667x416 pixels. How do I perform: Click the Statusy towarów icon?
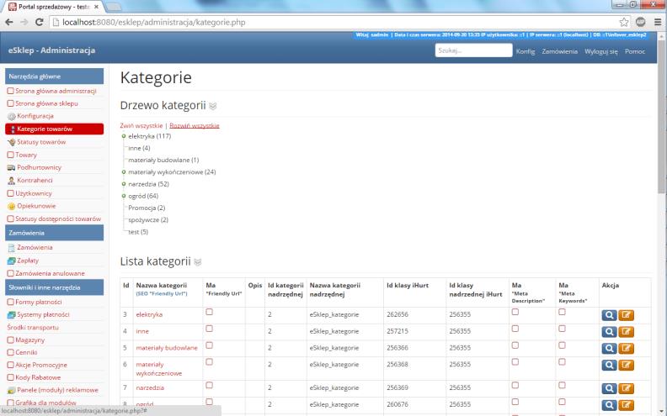point(12,142)
